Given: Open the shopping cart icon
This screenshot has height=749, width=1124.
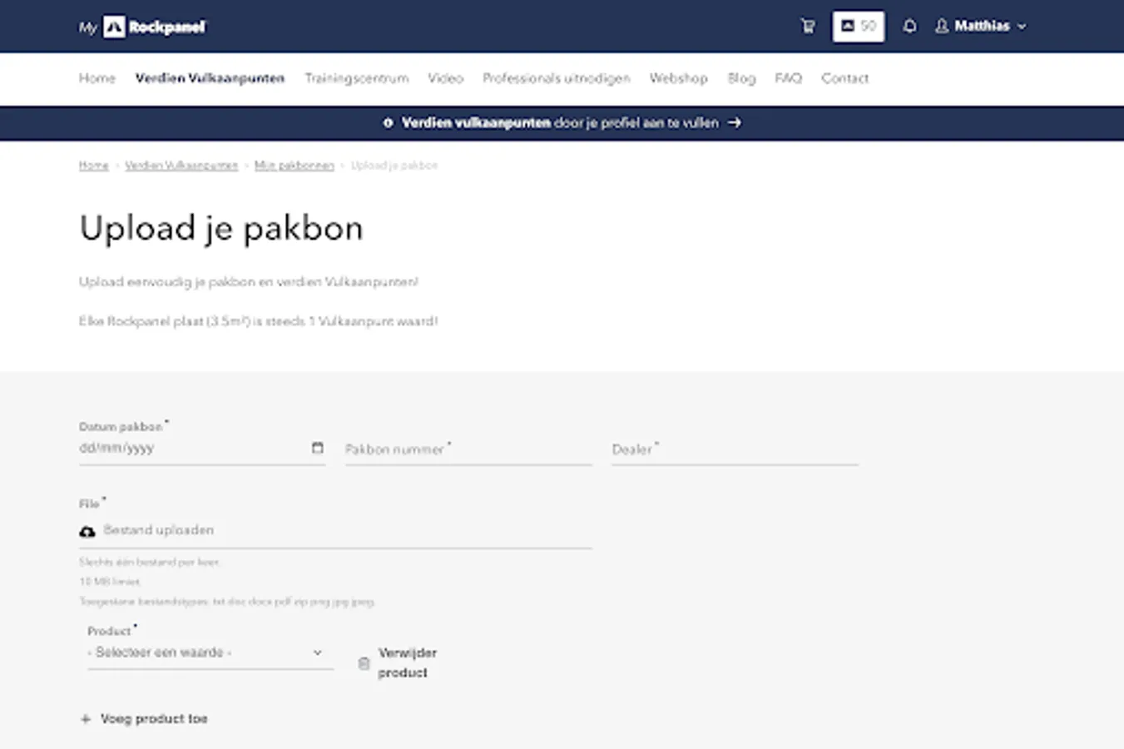Looking at the screenshot, I should 808,27.
